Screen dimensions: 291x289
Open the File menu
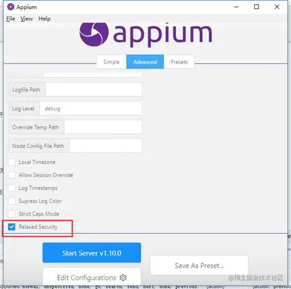pyautogui.click(x=11, y=19)
